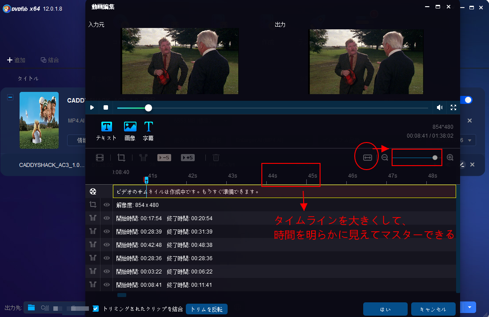Hide the 00:03:22 to 00:06:22 clip
Screen dimensions: 489x317
pyautogui.click(x=107, y=271)
